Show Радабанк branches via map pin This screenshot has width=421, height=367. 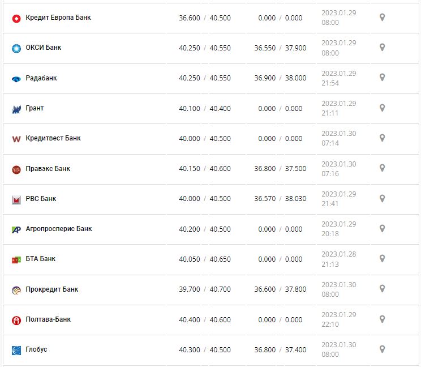(382, 78)
